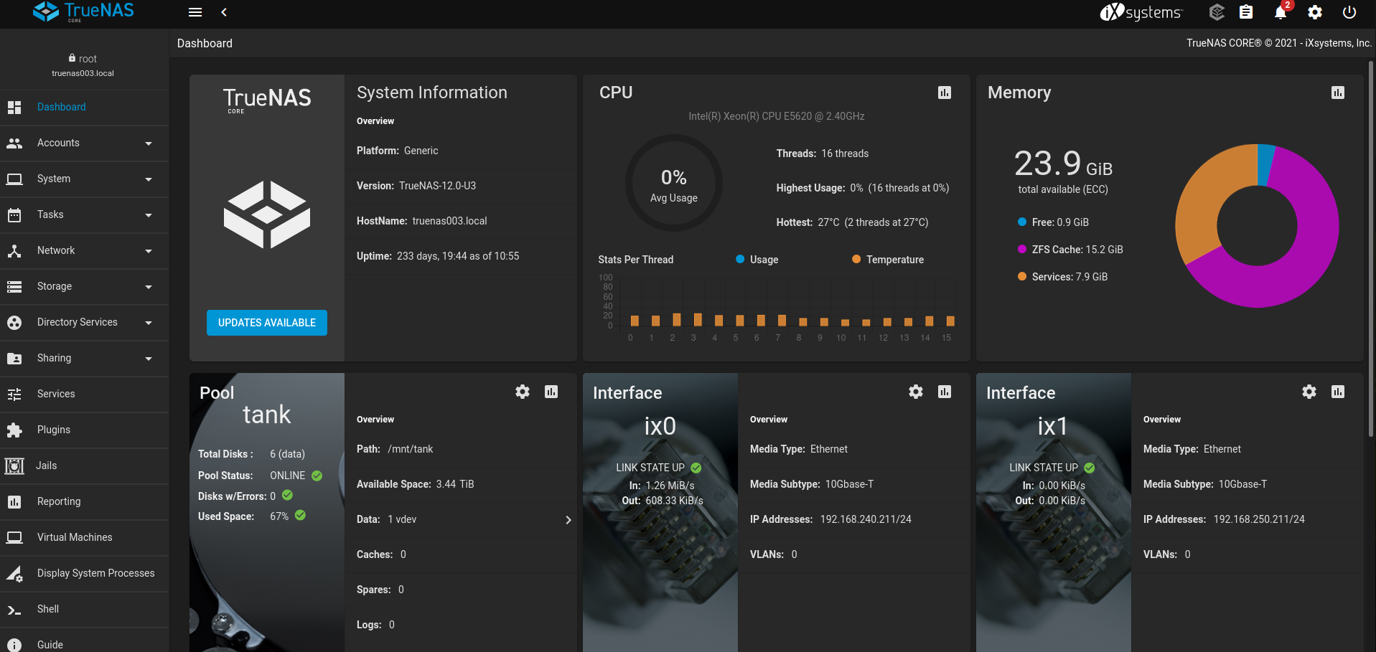
Task: Expand the Sharing menu arrow
Action: [x=149, y=359]
